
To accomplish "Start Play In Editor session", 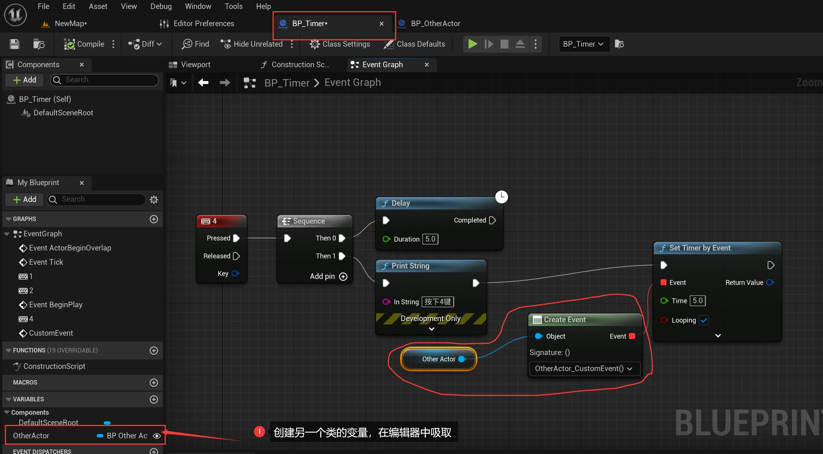I will point(472,44).
